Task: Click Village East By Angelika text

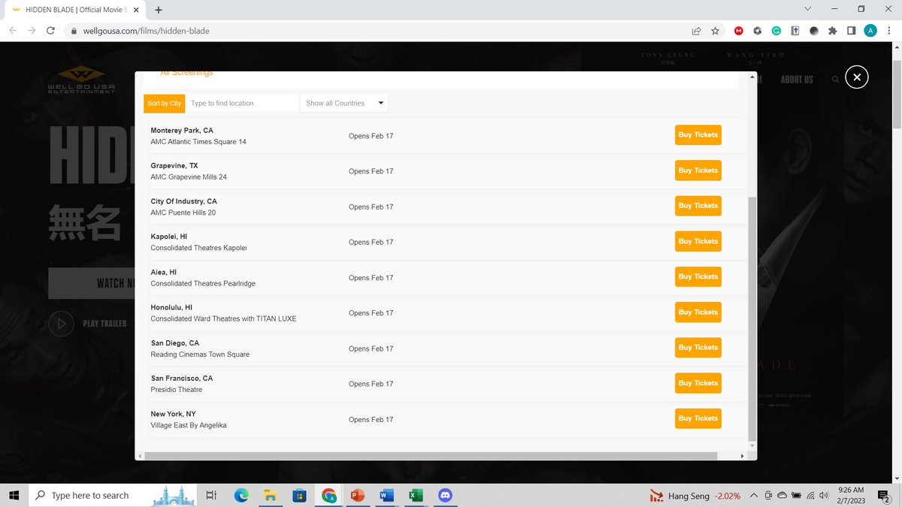Action: (189, 425)
